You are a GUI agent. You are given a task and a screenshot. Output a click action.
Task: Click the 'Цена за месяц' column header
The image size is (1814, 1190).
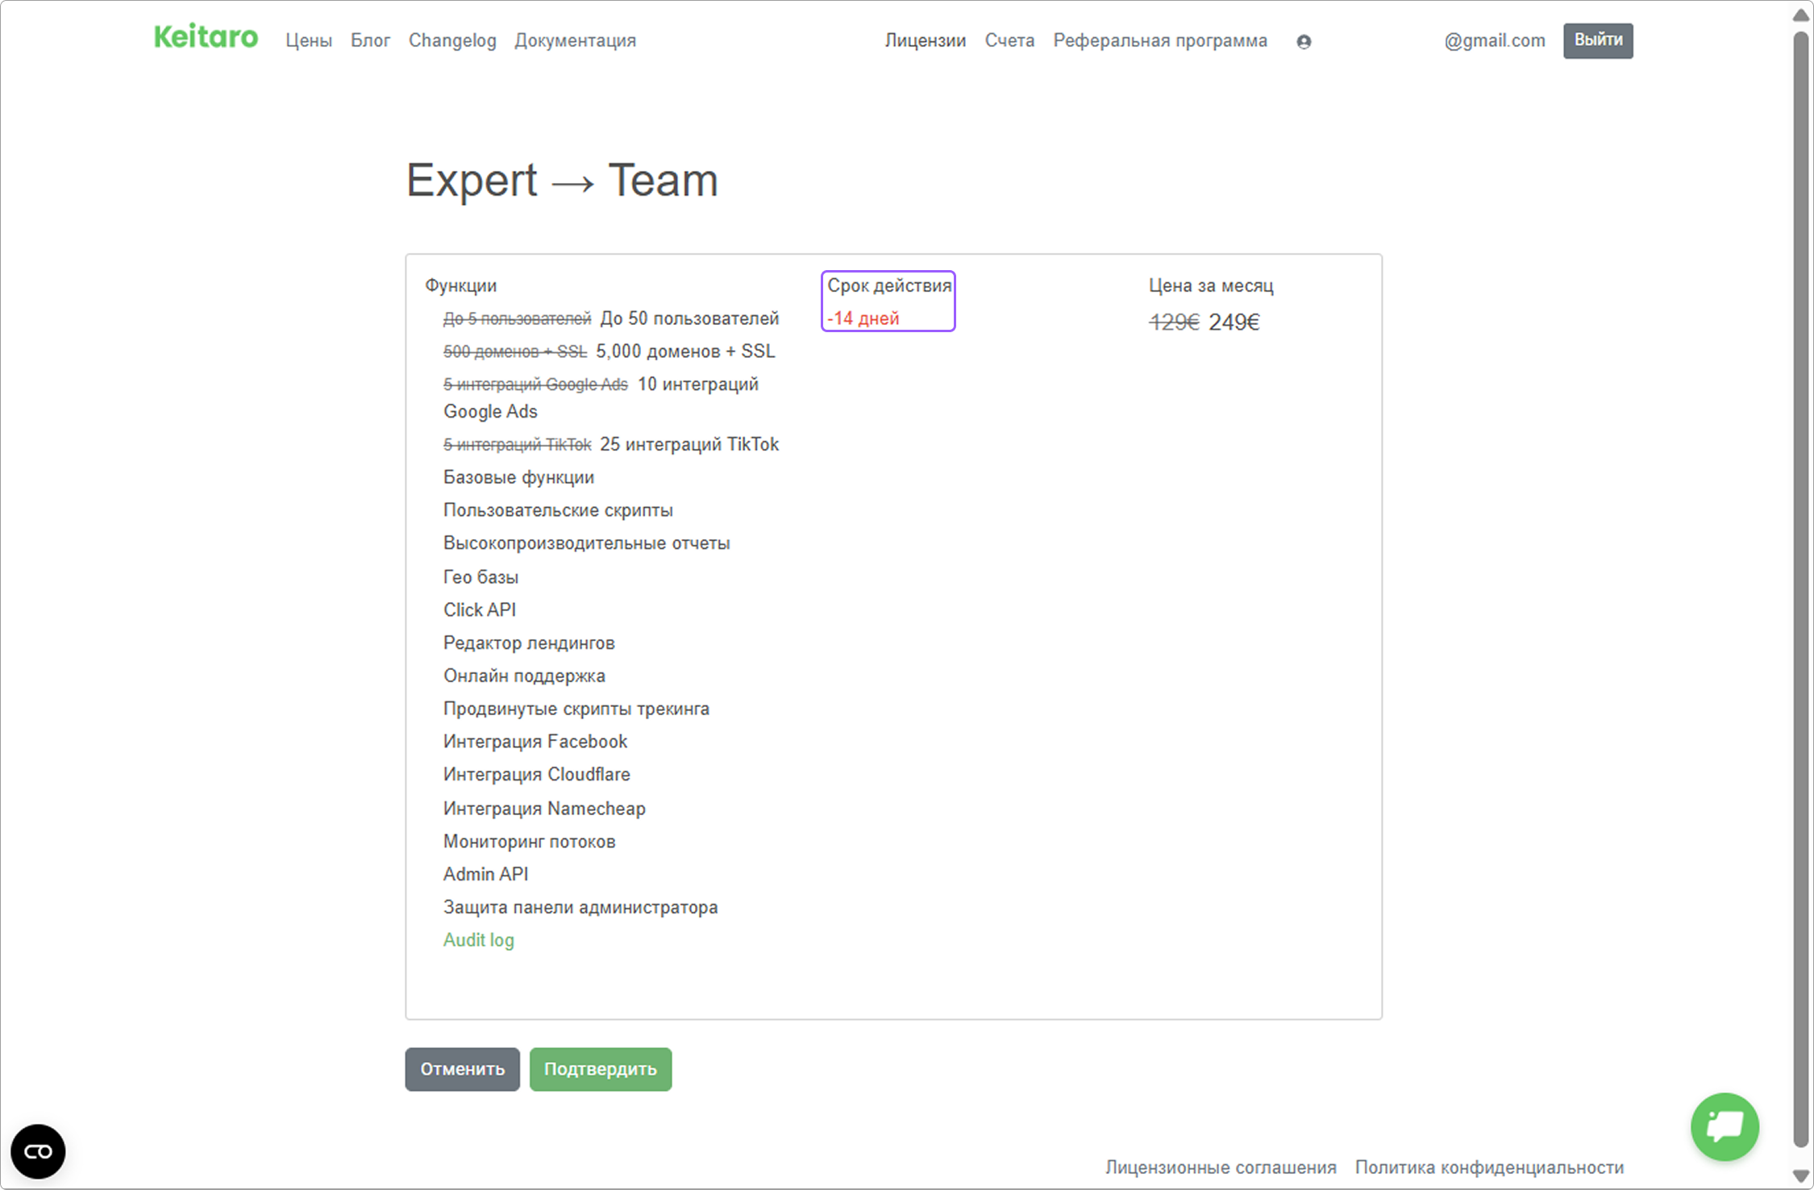(x=1211, y=285)
